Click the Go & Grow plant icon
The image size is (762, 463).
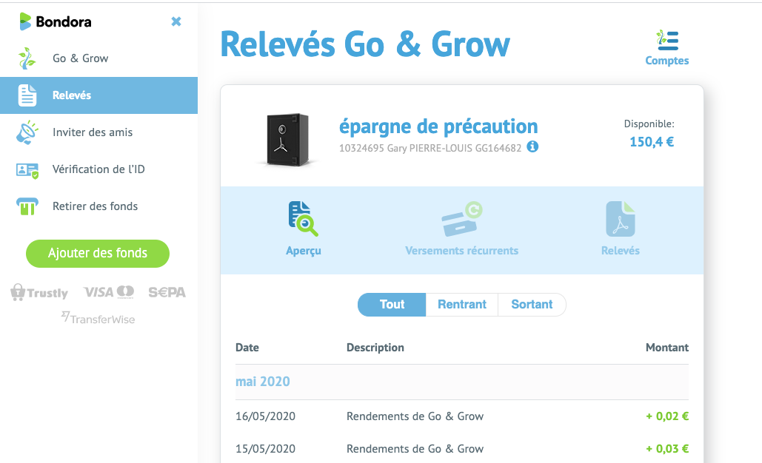coord(27,58)
